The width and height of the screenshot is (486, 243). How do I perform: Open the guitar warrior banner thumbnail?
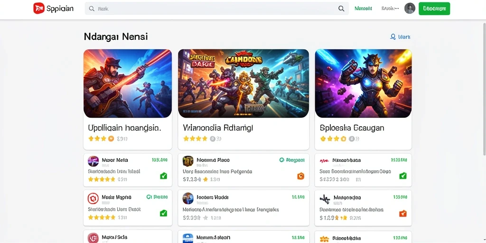pos(128,84)
